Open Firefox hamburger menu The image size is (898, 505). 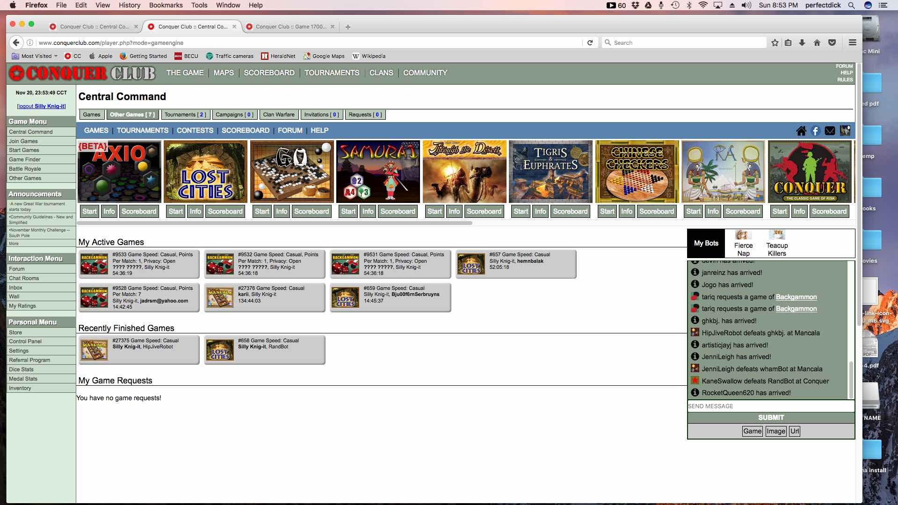click(852, 43)
